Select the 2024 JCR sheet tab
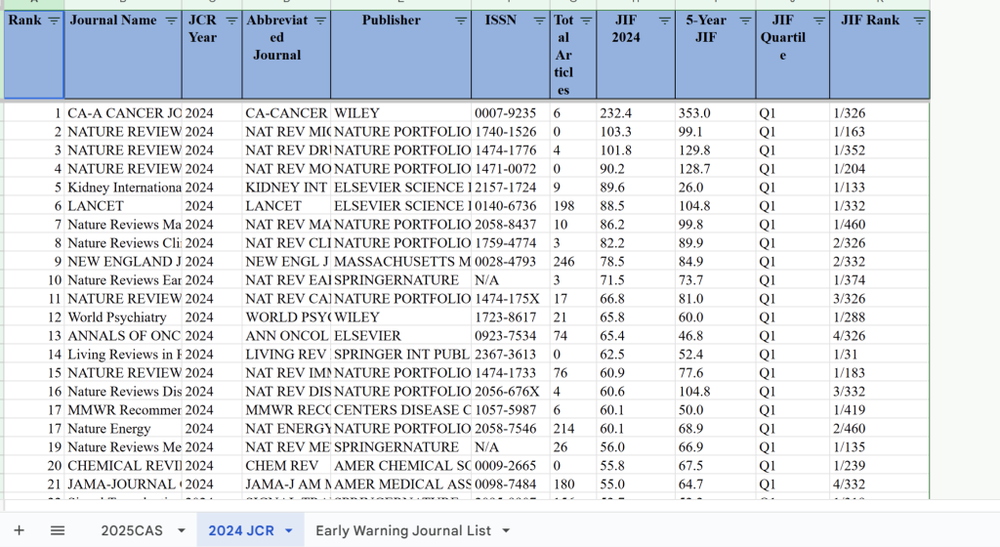This screenshot has width=1000, height=547. pos(241,530)
